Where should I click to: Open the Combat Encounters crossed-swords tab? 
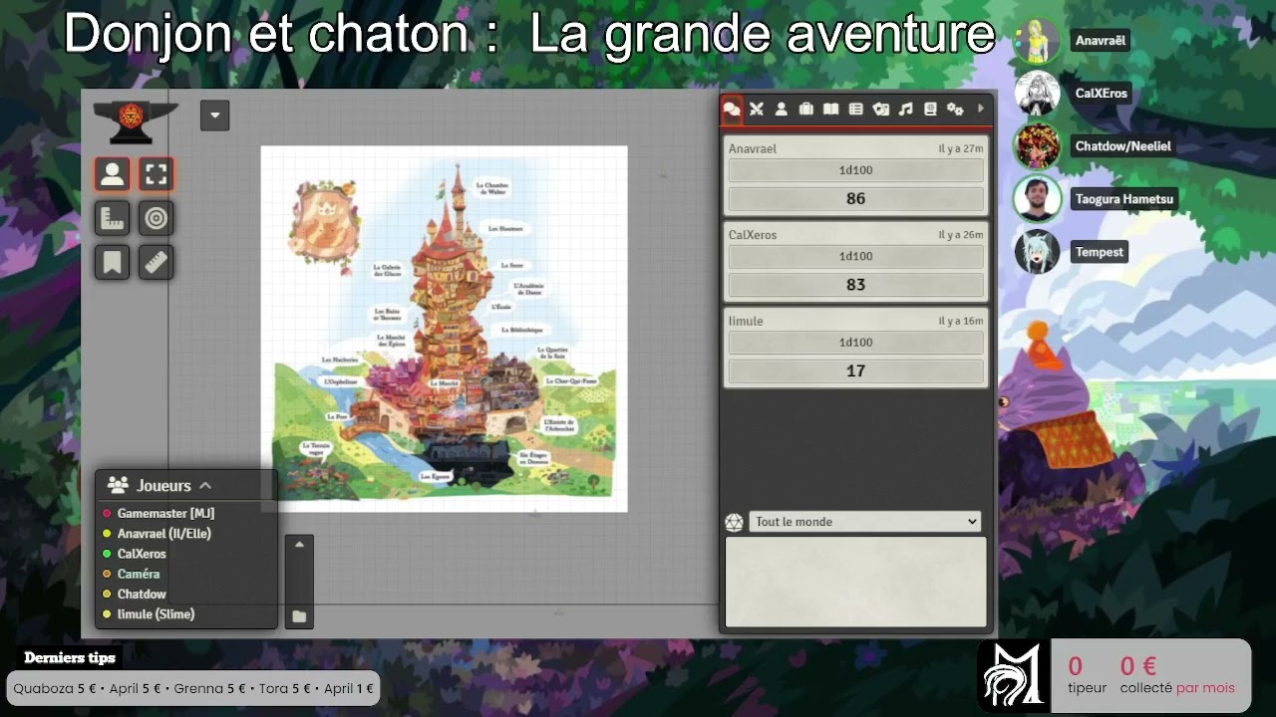click(x=757, y=110)
